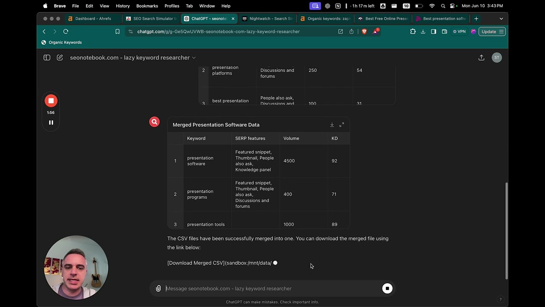Select the 'presentation tools' keyword cell
545x307 pixels.
pos(208,224)
